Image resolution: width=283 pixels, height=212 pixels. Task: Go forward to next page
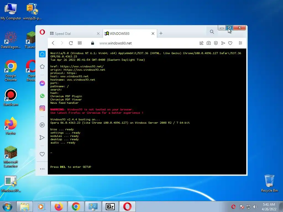[x=62, y=43]
